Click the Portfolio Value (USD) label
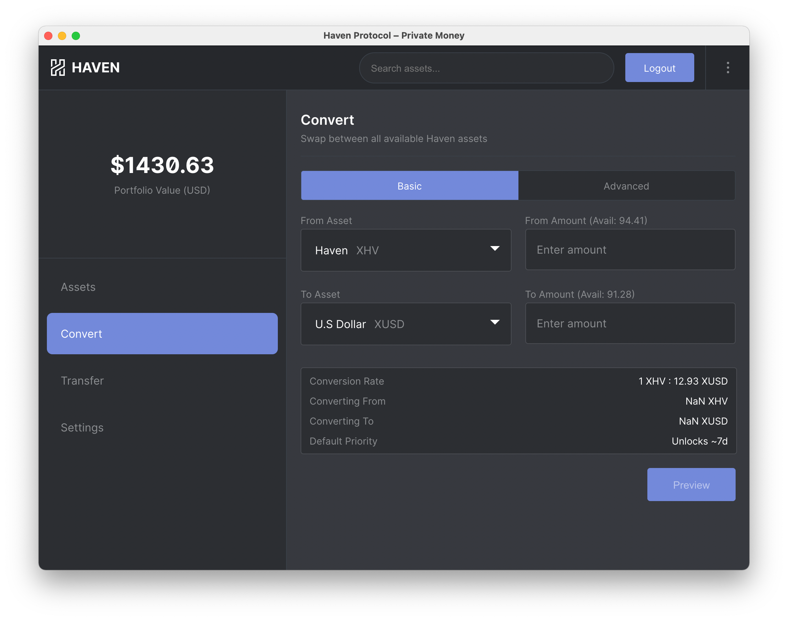788x621 pixels. click(162, 190)
